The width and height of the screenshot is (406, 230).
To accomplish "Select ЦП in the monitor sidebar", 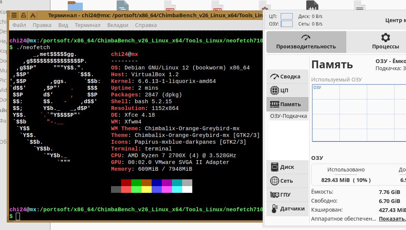I will coord(287,90).
